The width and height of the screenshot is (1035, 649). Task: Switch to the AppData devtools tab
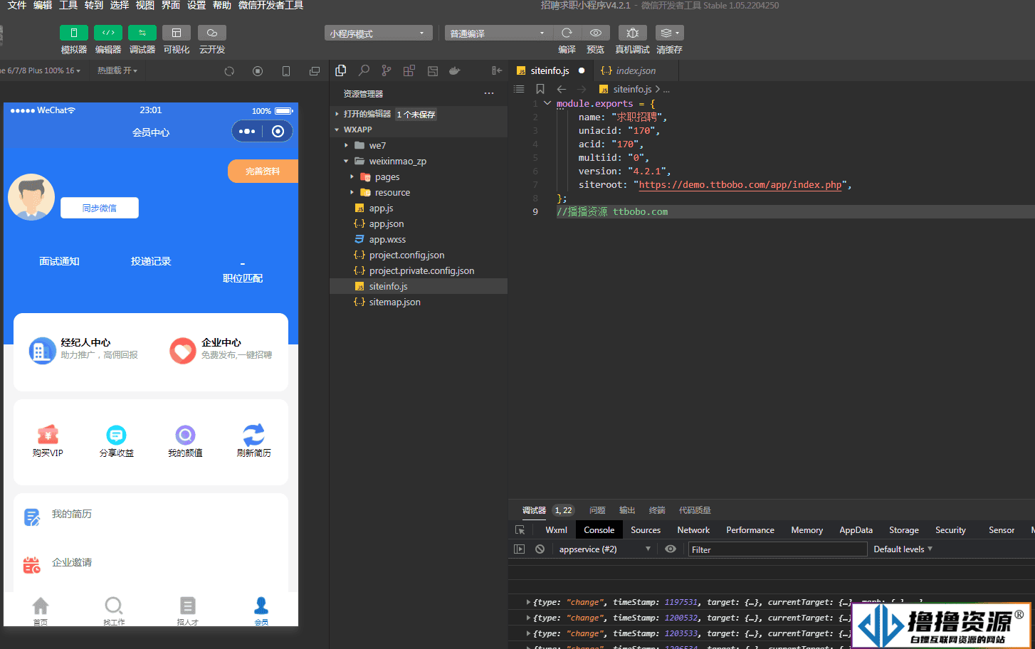click(x=856, y=530)
